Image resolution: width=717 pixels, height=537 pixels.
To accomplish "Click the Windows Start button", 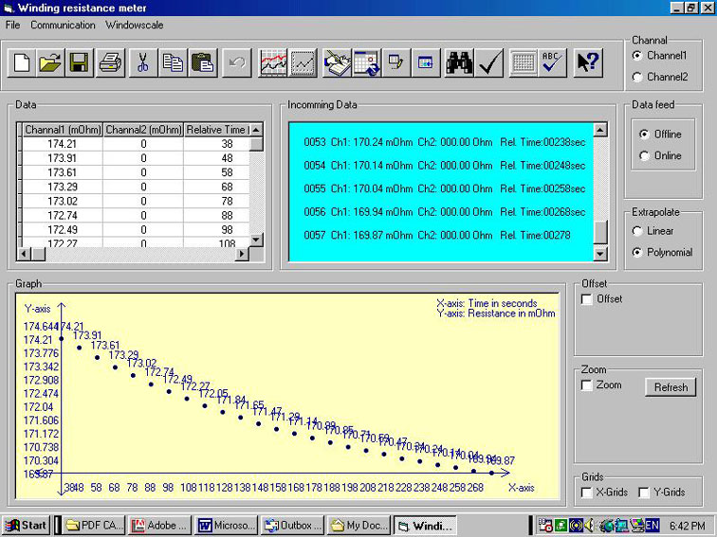I will 26,526.
